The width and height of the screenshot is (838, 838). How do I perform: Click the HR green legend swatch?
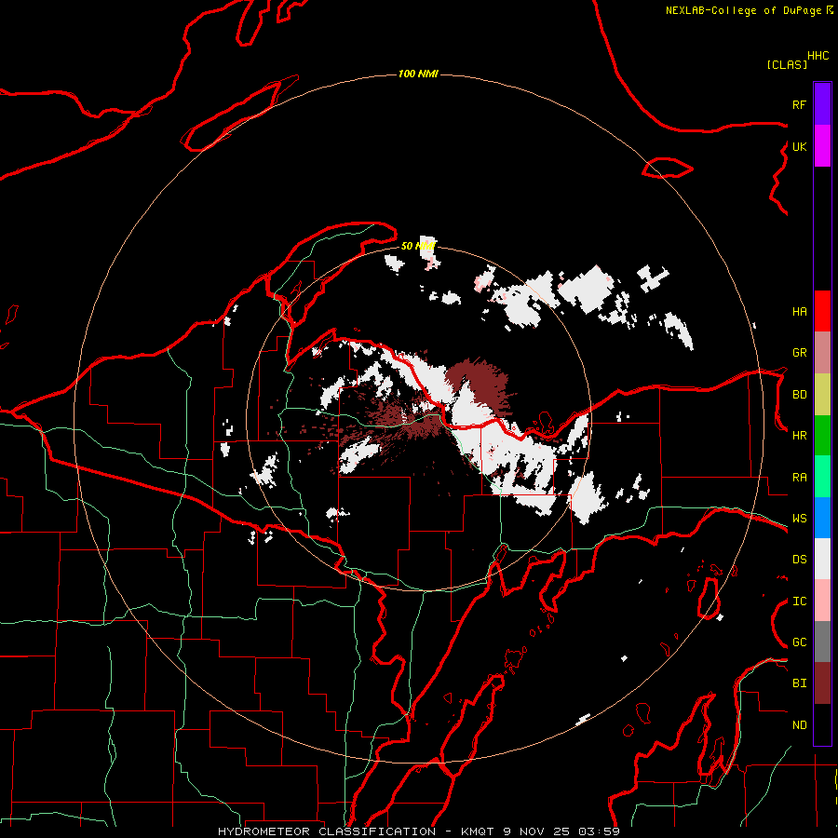click(x=822, y=436)
